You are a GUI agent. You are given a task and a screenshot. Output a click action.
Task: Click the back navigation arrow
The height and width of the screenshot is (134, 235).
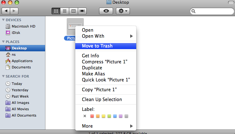click(6, 11)
